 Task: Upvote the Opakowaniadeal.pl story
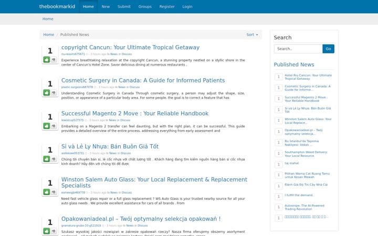click(x=47, y=231)
